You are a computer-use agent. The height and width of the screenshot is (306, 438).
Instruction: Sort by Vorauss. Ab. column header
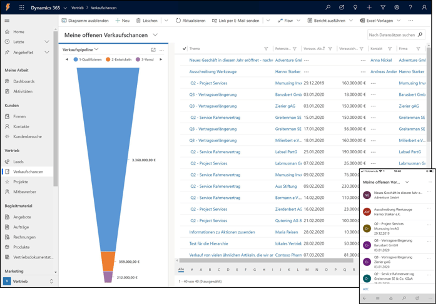(x=314, y=49)
